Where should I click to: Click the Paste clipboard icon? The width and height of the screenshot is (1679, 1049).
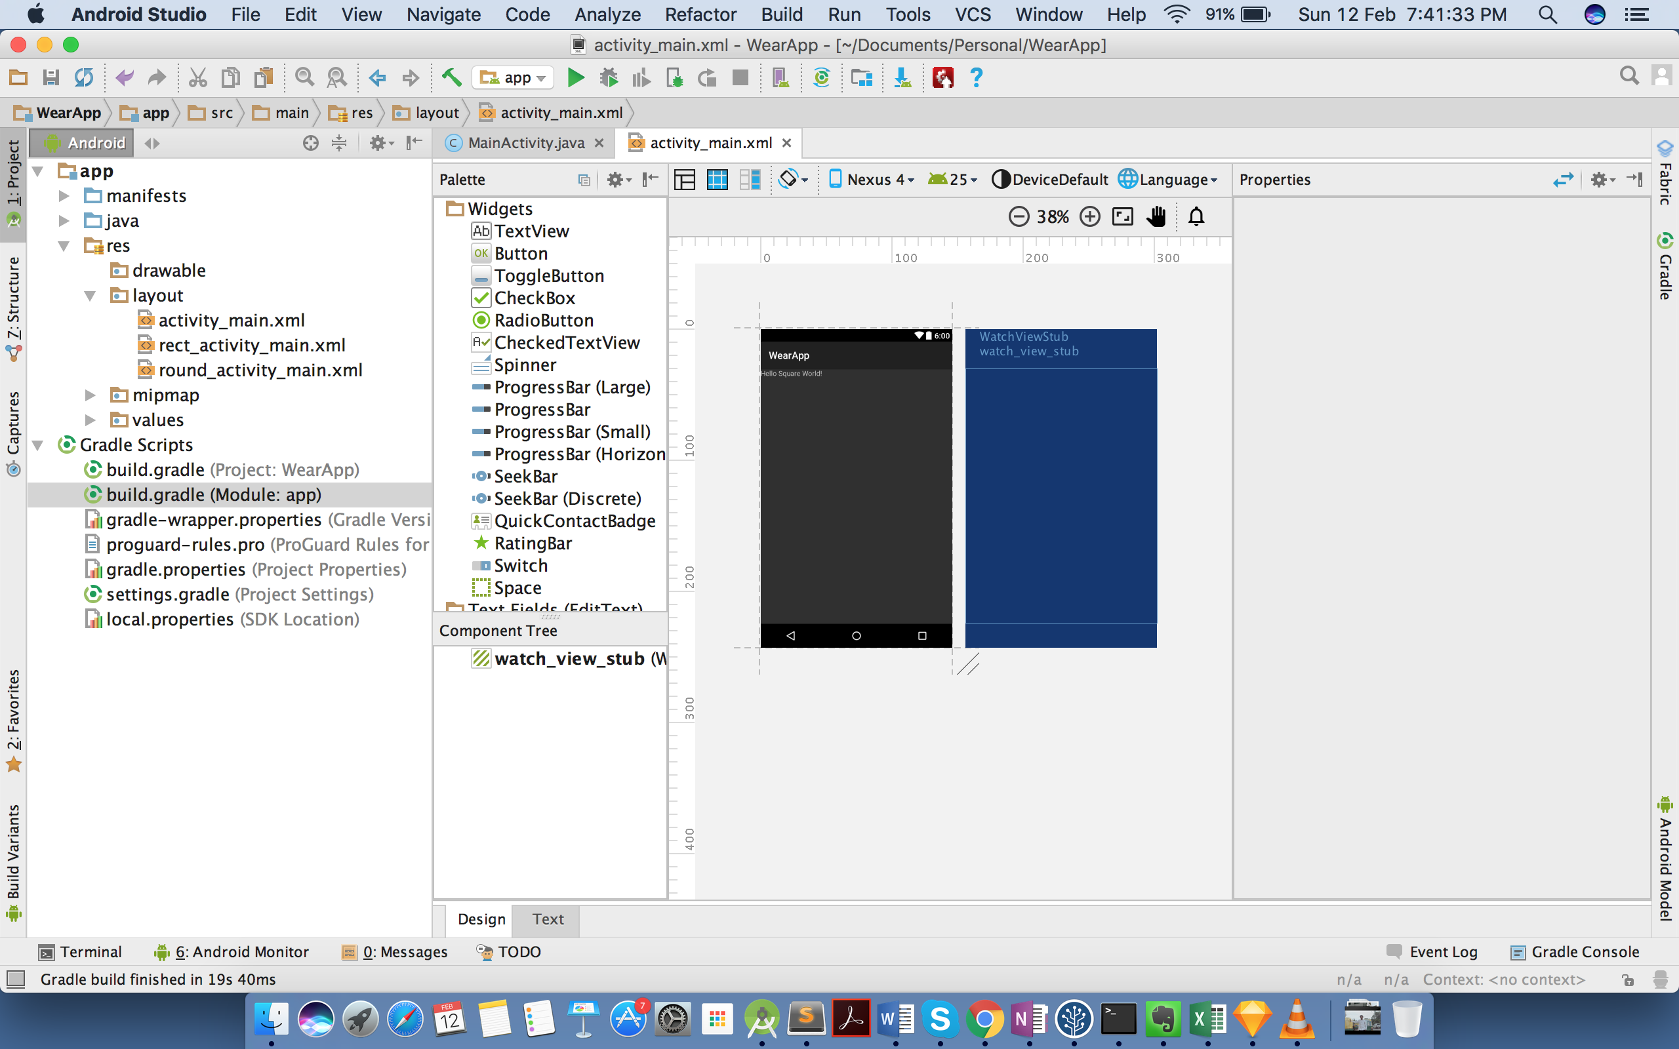click(x=264, y=78)
